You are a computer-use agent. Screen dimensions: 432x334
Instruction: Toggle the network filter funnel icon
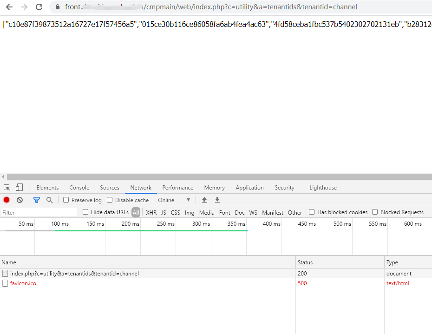[x=37, y=200]
